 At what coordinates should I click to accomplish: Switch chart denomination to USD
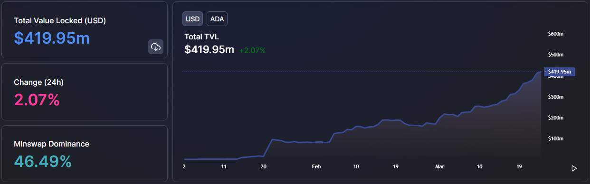(x=193, y=18)
